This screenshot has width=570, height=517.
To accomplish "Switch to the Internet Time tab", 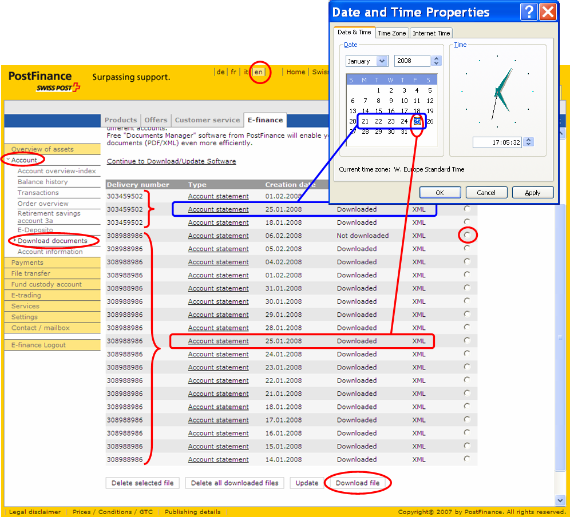I will click(431, 33).
